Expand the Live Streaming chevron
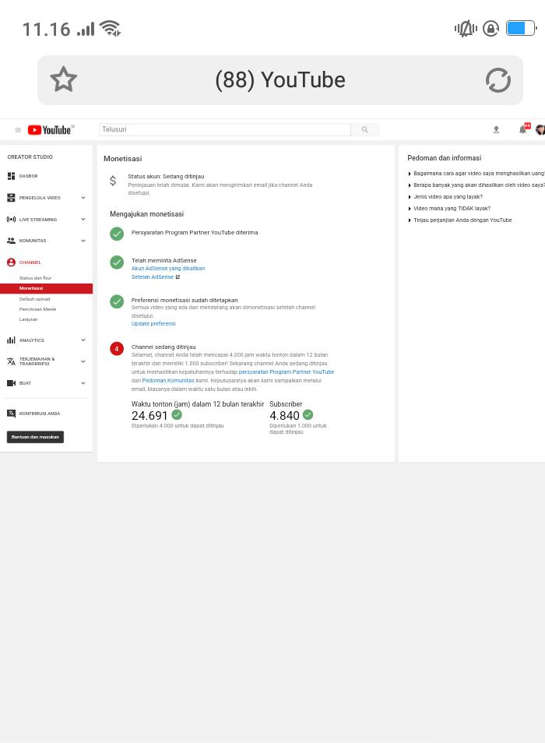The height and width of the screenshot is (743, 545). coord(83,220)
